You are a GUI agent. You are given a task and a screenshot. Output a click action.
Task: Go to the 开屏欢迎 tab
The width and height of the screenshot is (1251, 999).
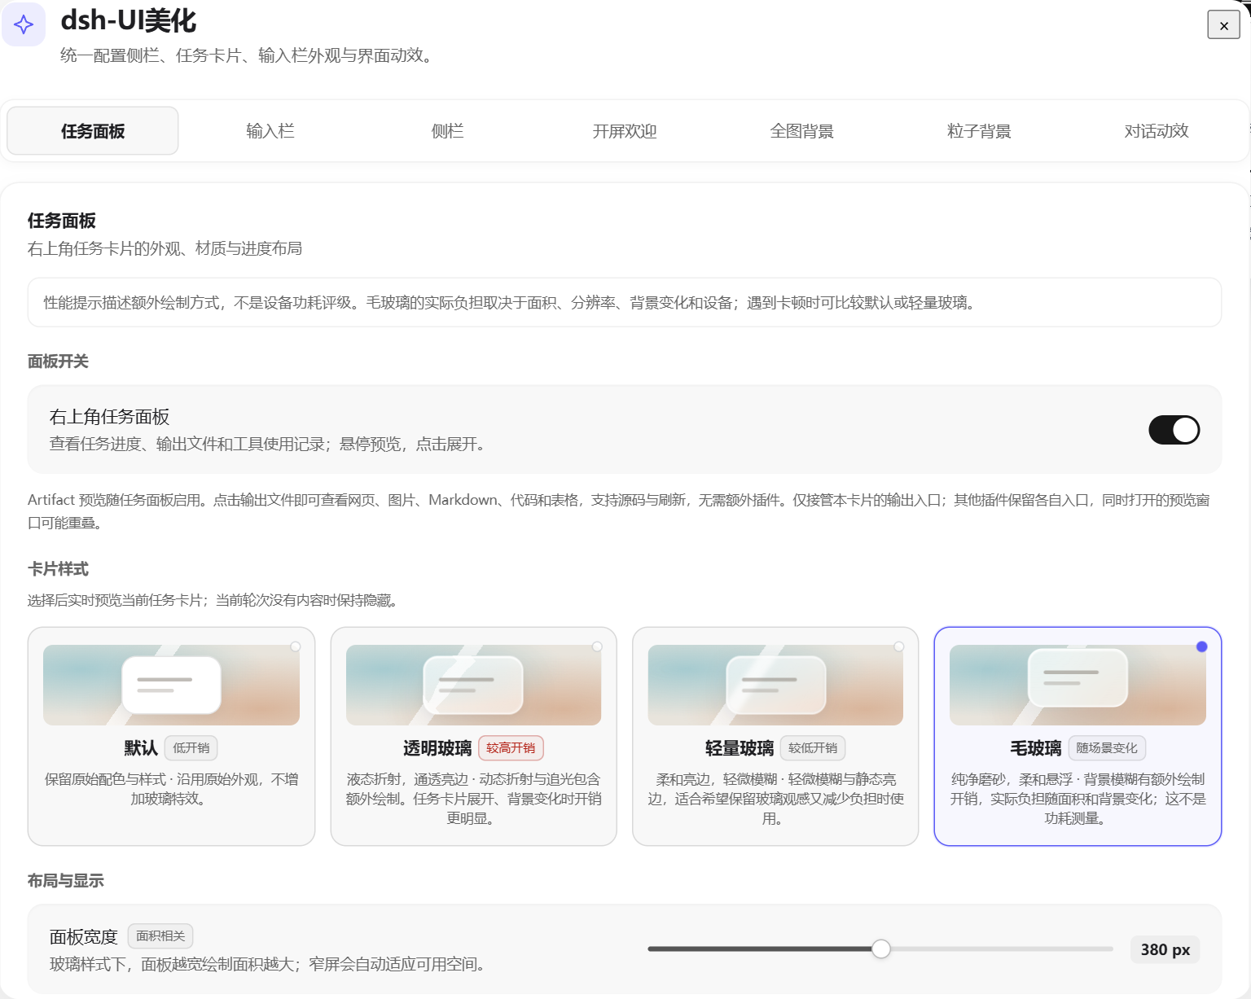point(625,131)
